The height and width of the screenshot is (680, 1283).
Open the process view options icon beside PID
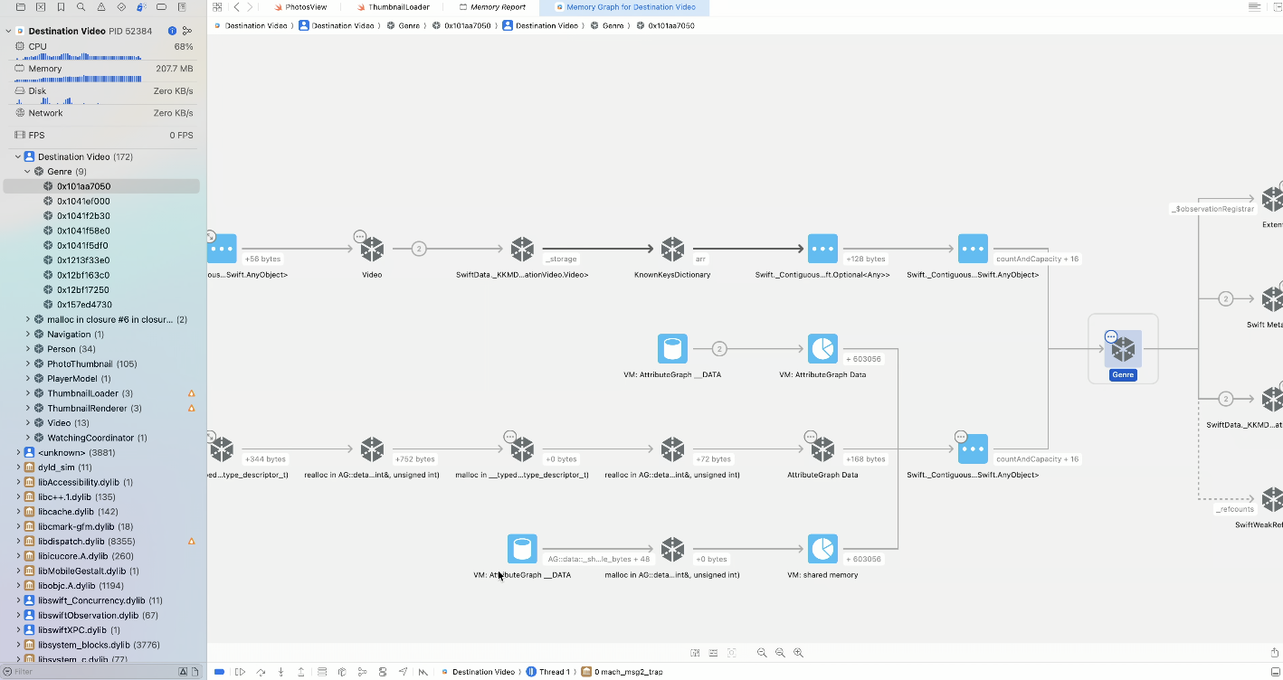(187, 31)
